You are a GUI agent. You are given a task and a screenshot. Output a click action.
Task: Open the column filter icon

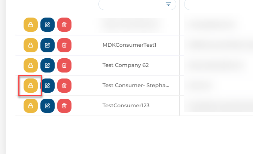(x=168, y=4)
